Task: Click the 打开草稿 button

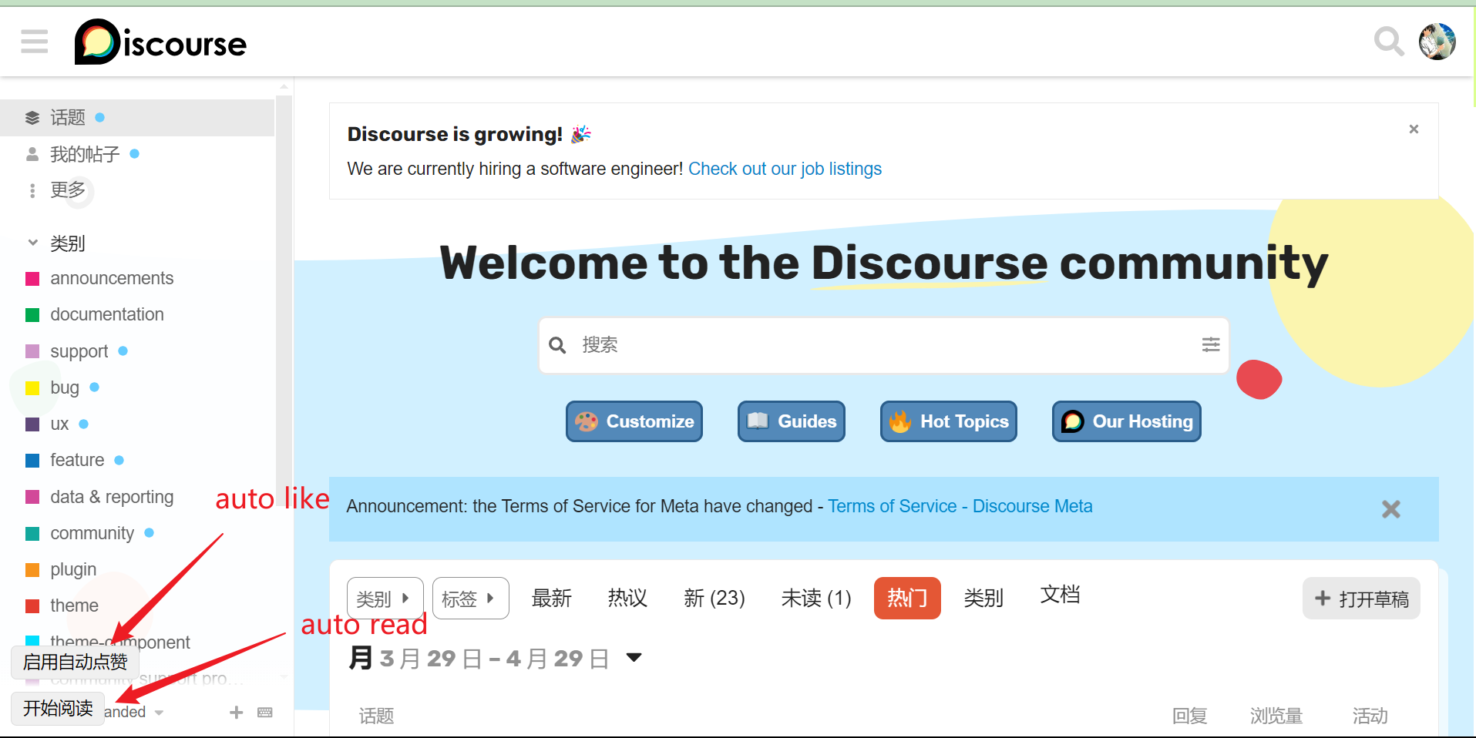Action: tap(1362, 599)
